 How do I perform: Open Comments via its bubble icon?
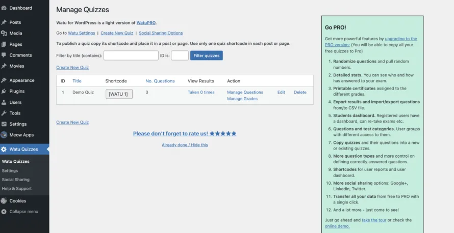coord(4,55)
